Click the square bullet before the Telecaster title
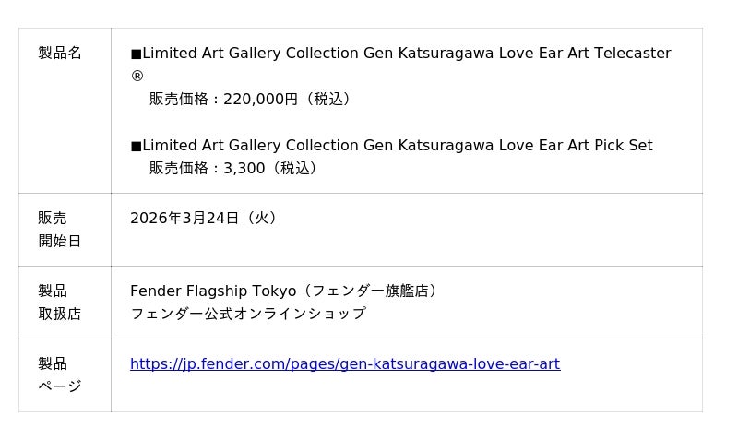The height and width of the screenshot is (440, 738). coord(136,54)
